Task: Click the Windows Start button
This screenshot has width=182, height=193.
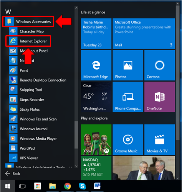Action: point(8,186)
